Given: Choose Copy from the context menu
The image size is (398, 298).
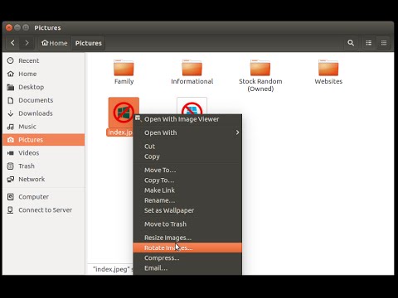Looking at the screenshot, I should pos(187,156).
